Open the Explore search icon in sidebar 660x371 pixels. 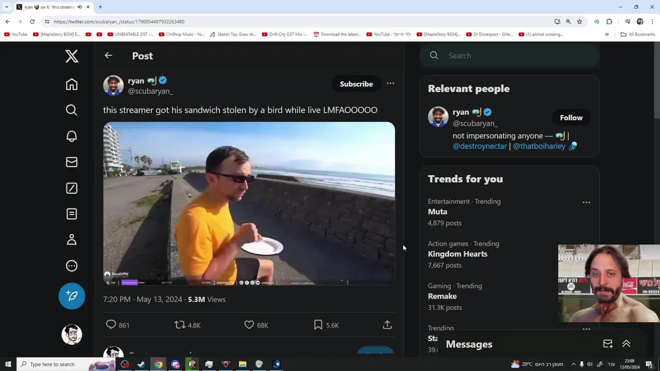tap(72, 110)
